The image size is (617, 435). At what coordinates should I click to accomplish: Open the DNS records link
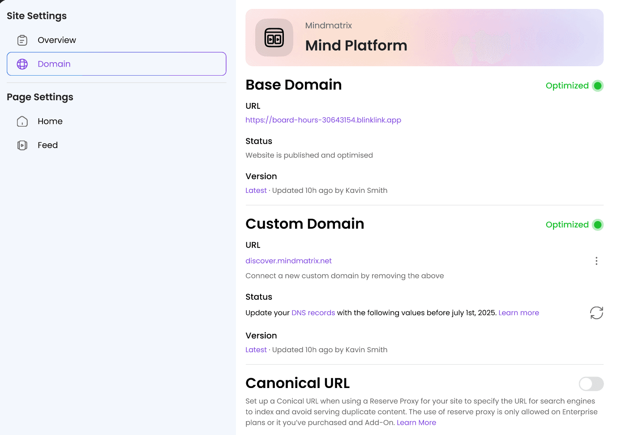313,313
